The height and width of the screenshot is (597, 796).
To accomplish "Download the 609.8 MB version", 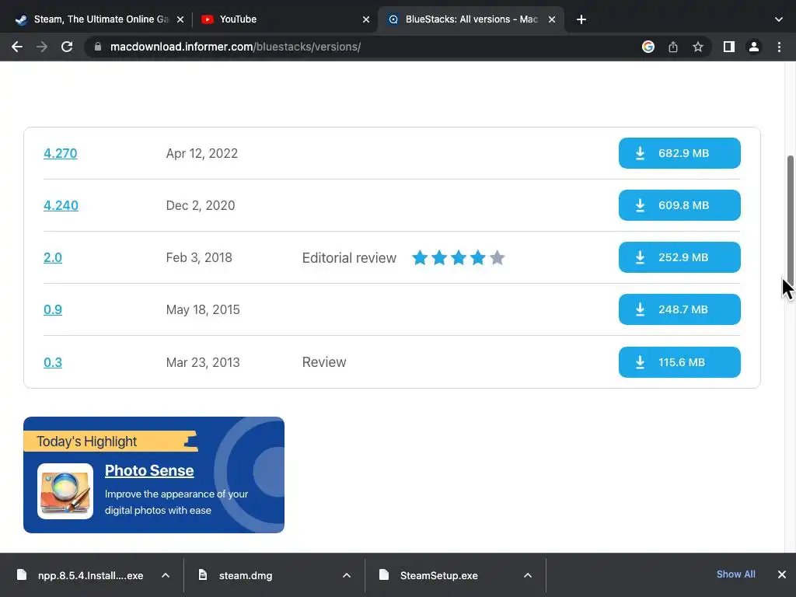I will 679,205.
